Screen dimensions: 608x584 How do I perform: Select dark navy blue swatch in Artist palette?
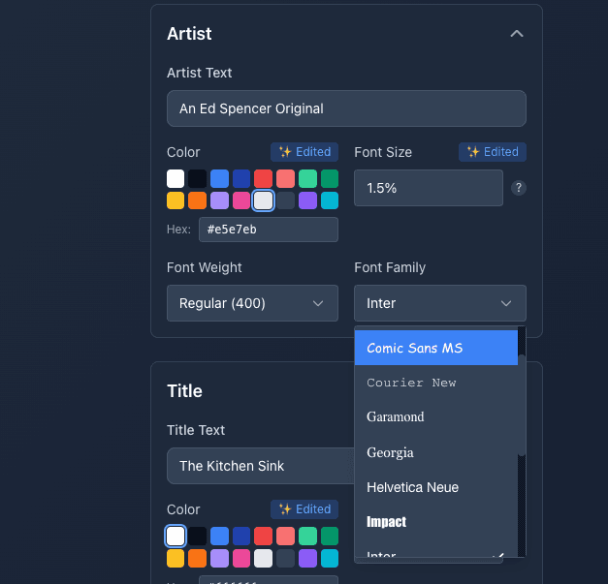[x=241, y=178]
